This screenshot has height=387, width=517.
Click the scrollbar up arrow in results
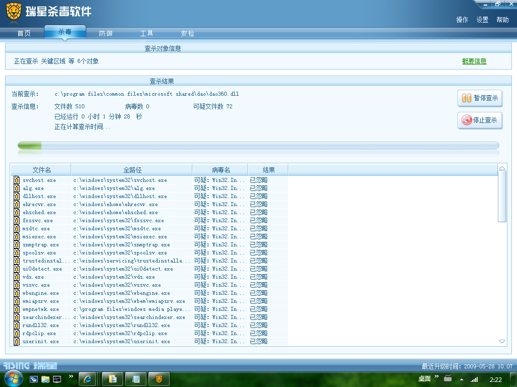(502, 168)
